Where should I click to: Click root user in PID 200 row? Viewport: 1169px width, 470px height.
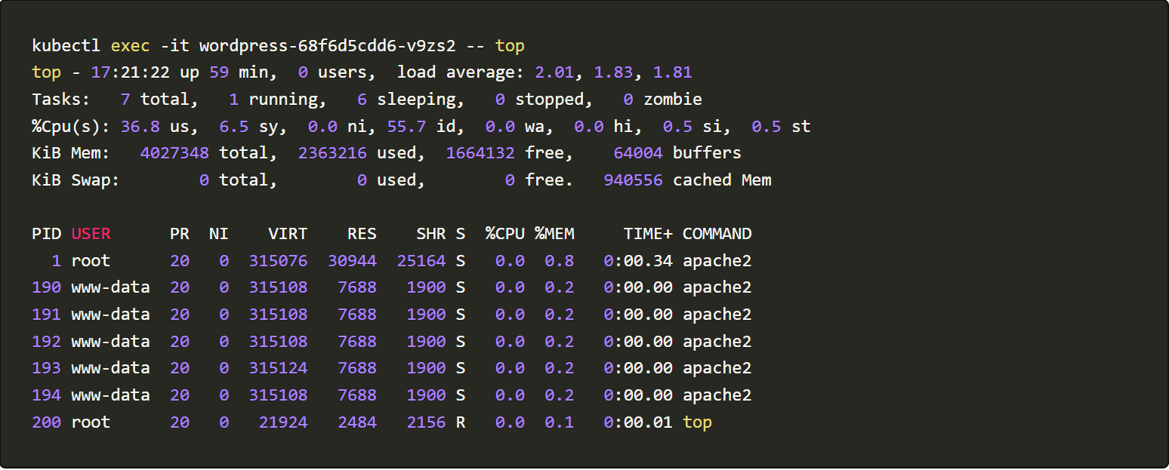coord(91,422)
